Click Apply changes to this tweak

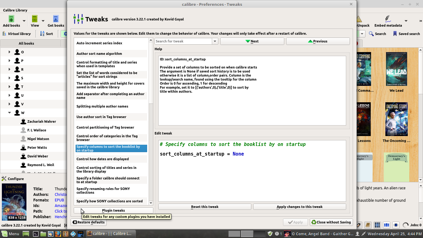(x=300, y=207)
